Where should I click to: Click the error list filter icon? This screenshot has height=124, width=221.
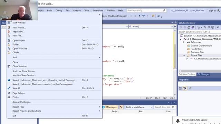point(121,107)
